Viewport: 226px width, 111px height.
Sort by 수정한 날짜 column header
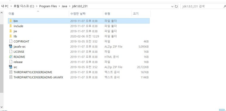[x=86, y=14]
